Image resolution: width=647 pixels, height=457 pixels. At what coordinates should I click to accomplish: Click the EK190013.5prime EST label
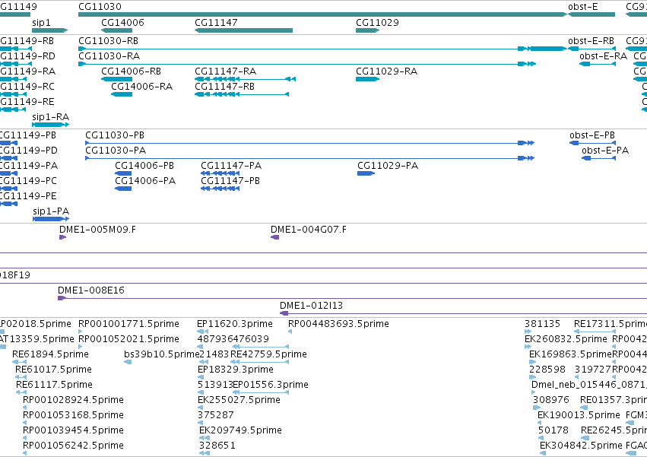click(579, 416)
